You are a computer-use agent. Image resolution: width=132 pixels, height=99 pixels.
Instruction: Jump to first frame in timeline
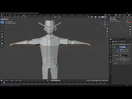coord(51,81)
